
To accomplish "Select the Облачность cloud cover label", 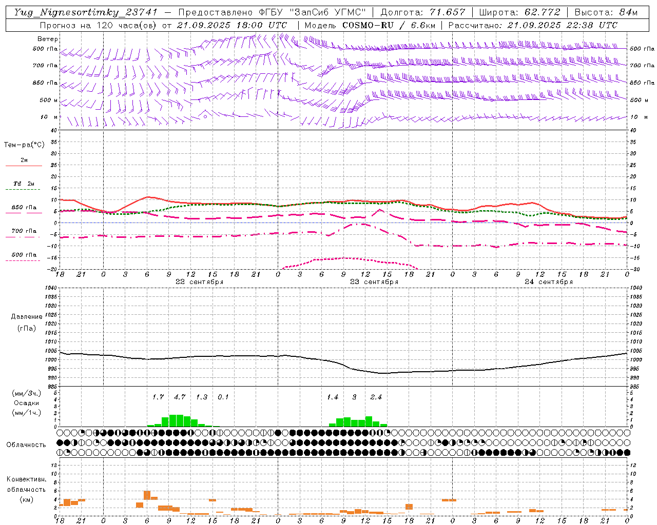I will 26,445.
